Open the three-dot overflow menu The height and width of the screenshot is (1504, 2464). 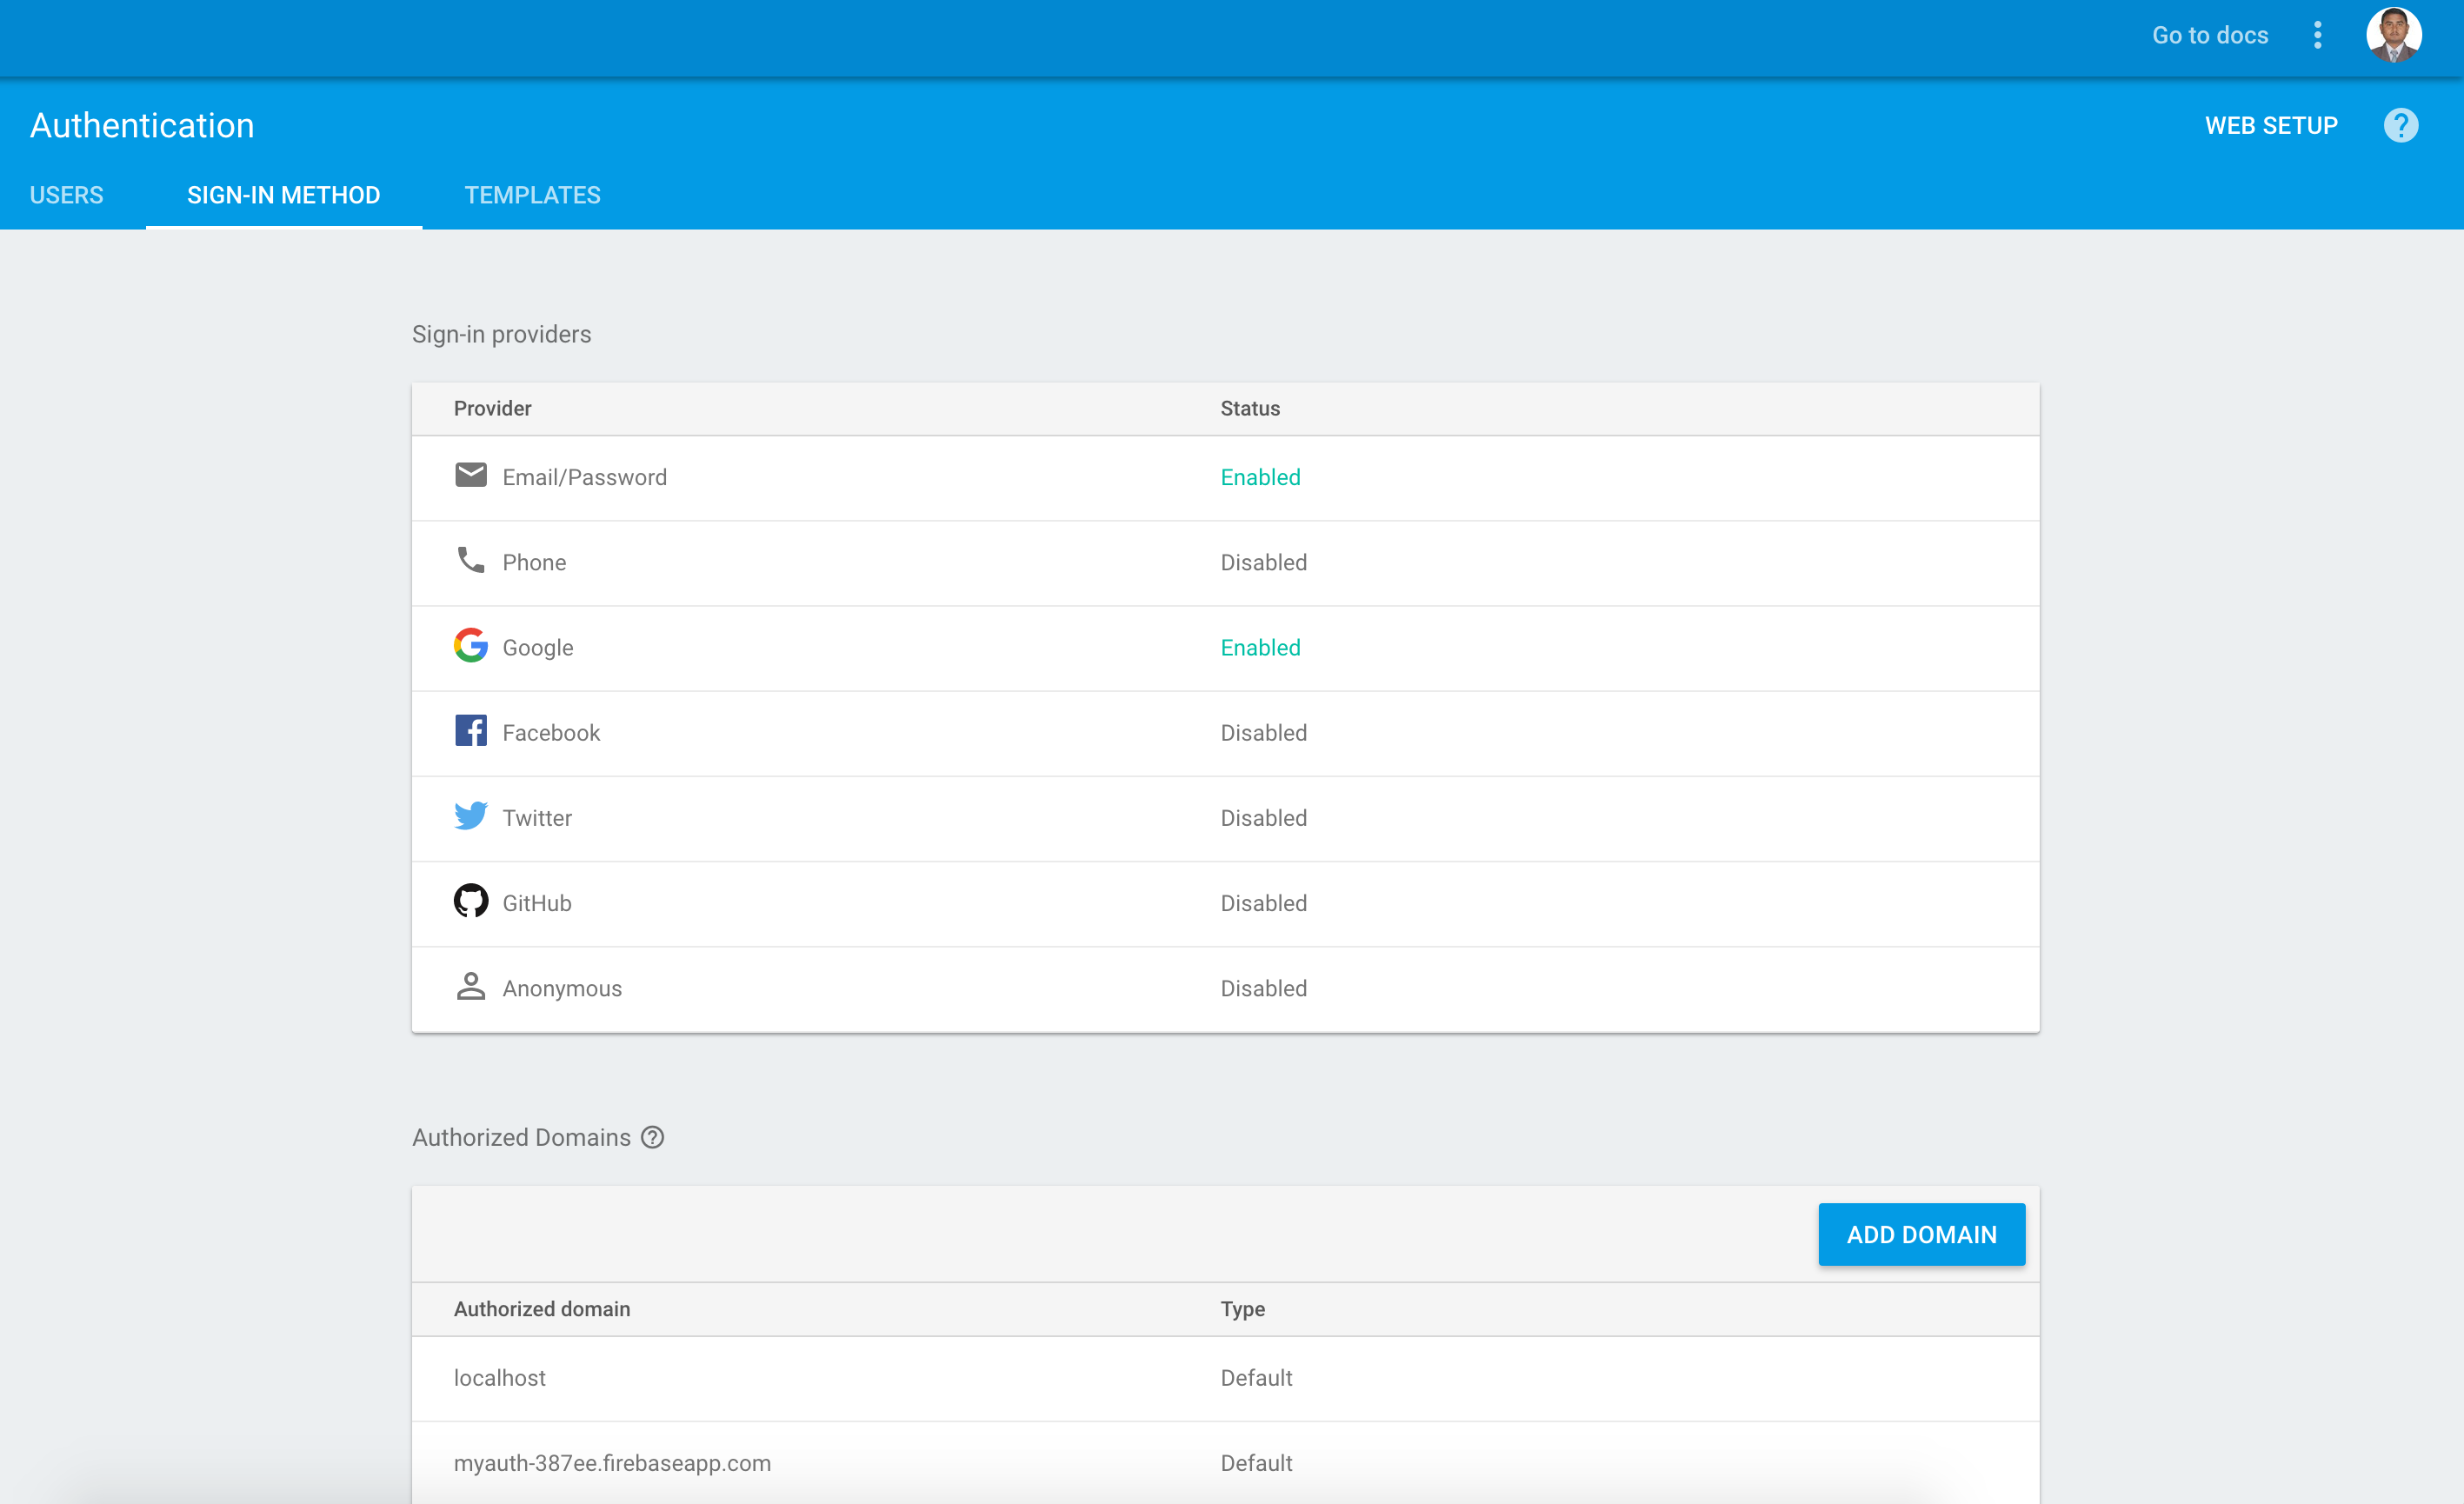point(2317,36)
